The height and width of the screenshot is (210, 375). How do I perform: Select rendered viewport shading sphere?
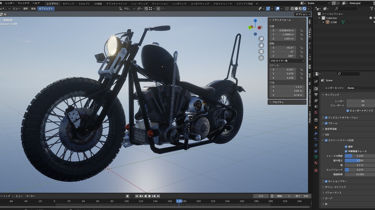point(304,9)
